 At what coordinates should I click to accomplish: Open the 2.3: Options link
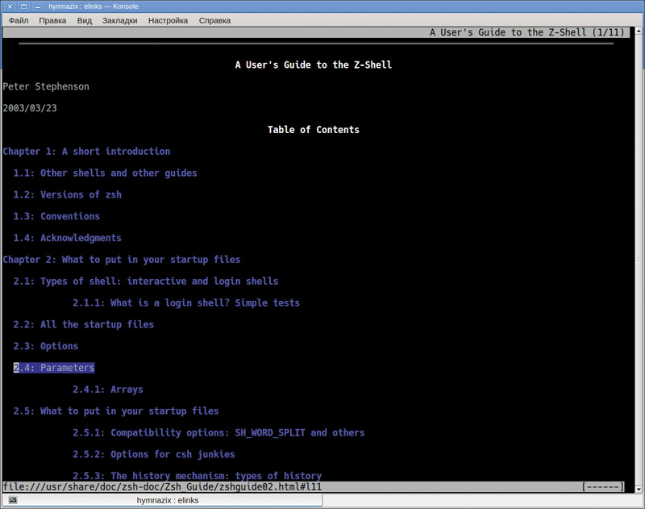click(x=46, y=346)
